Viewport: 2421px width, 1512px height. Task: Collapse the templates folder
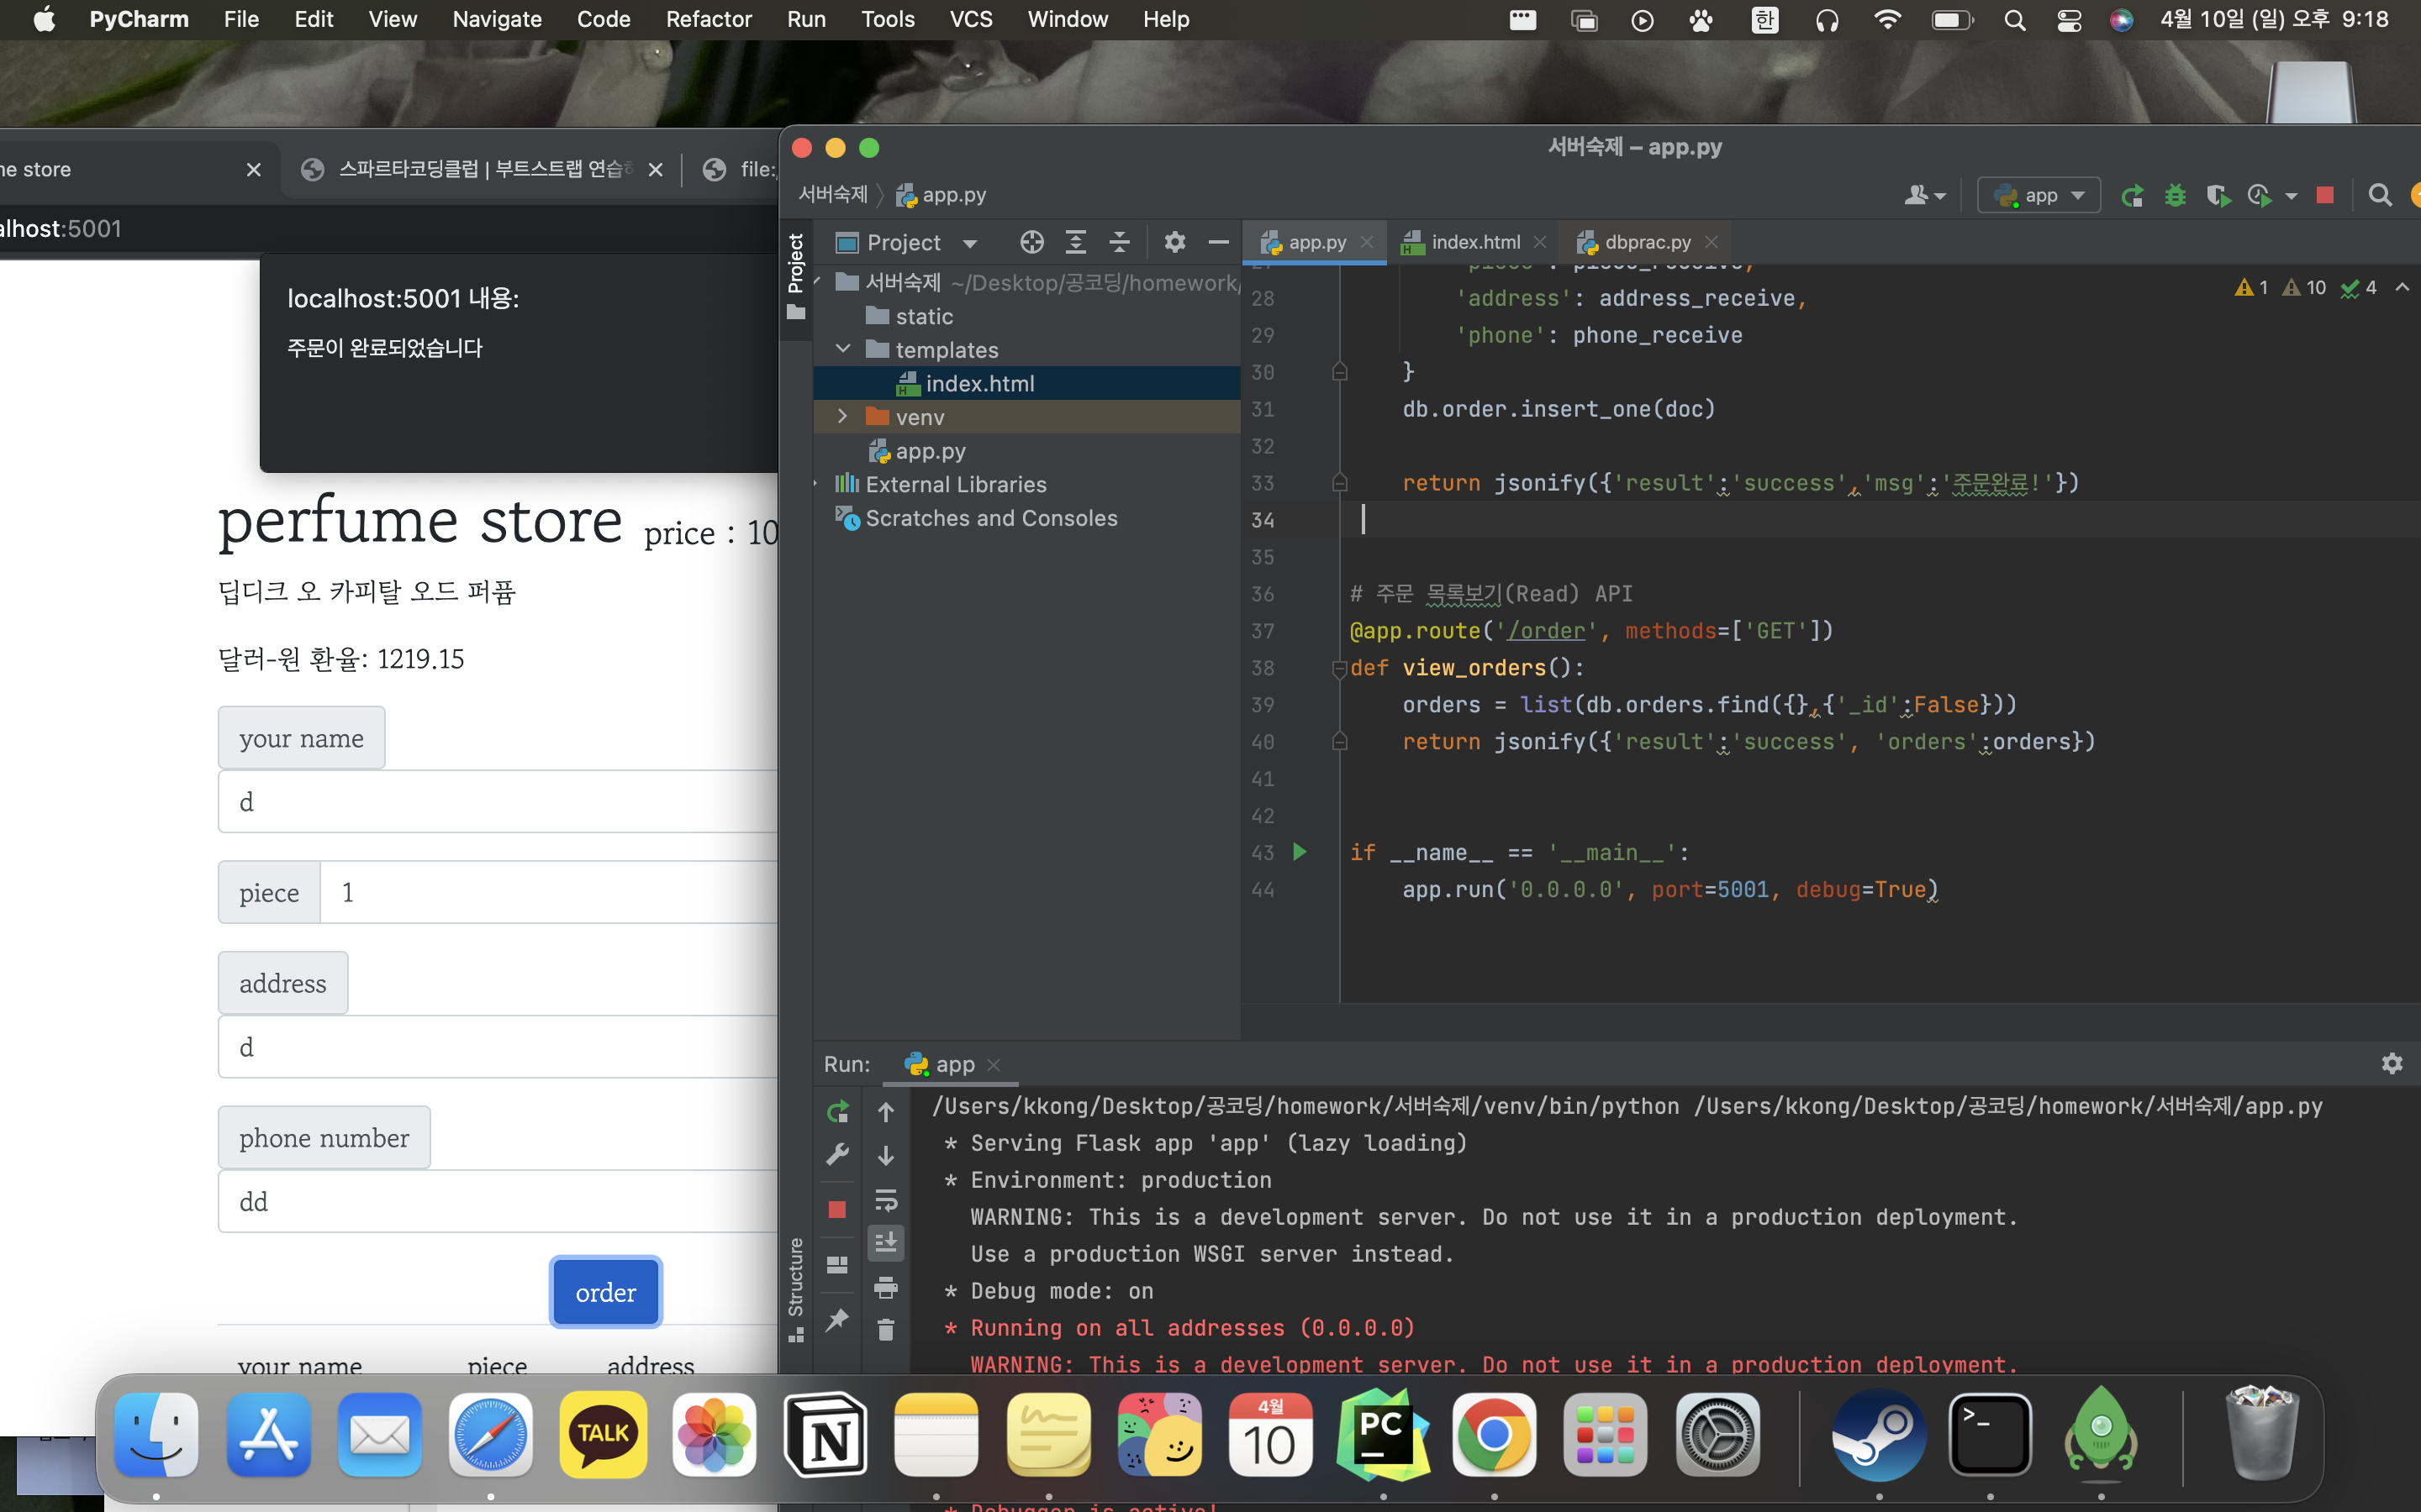(842, 349)
